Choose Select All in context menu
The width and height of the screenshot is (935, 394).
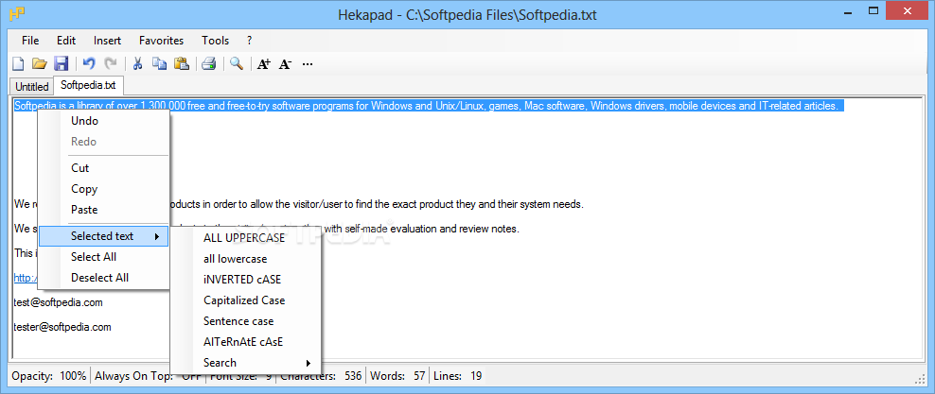point(103,256)
